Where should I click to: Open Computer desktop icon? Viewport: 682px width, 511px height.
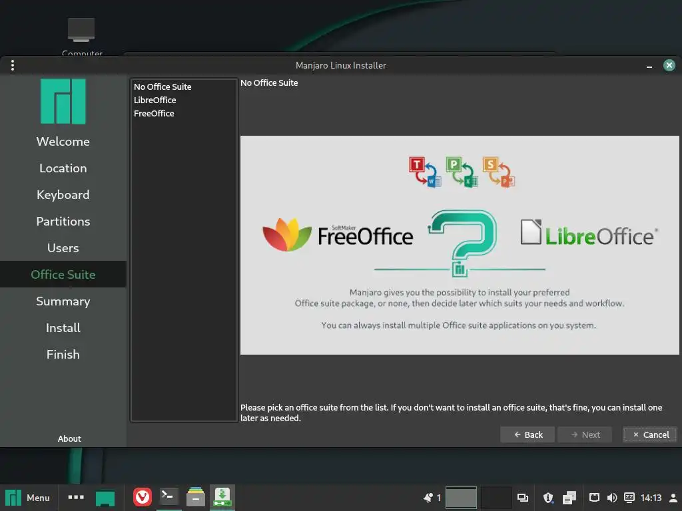click(x=81, y=37)
